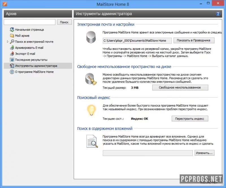The height and width of the screenshot is (188, 226).
Task: Click the empty attachment types field
Action: (147, 153)
